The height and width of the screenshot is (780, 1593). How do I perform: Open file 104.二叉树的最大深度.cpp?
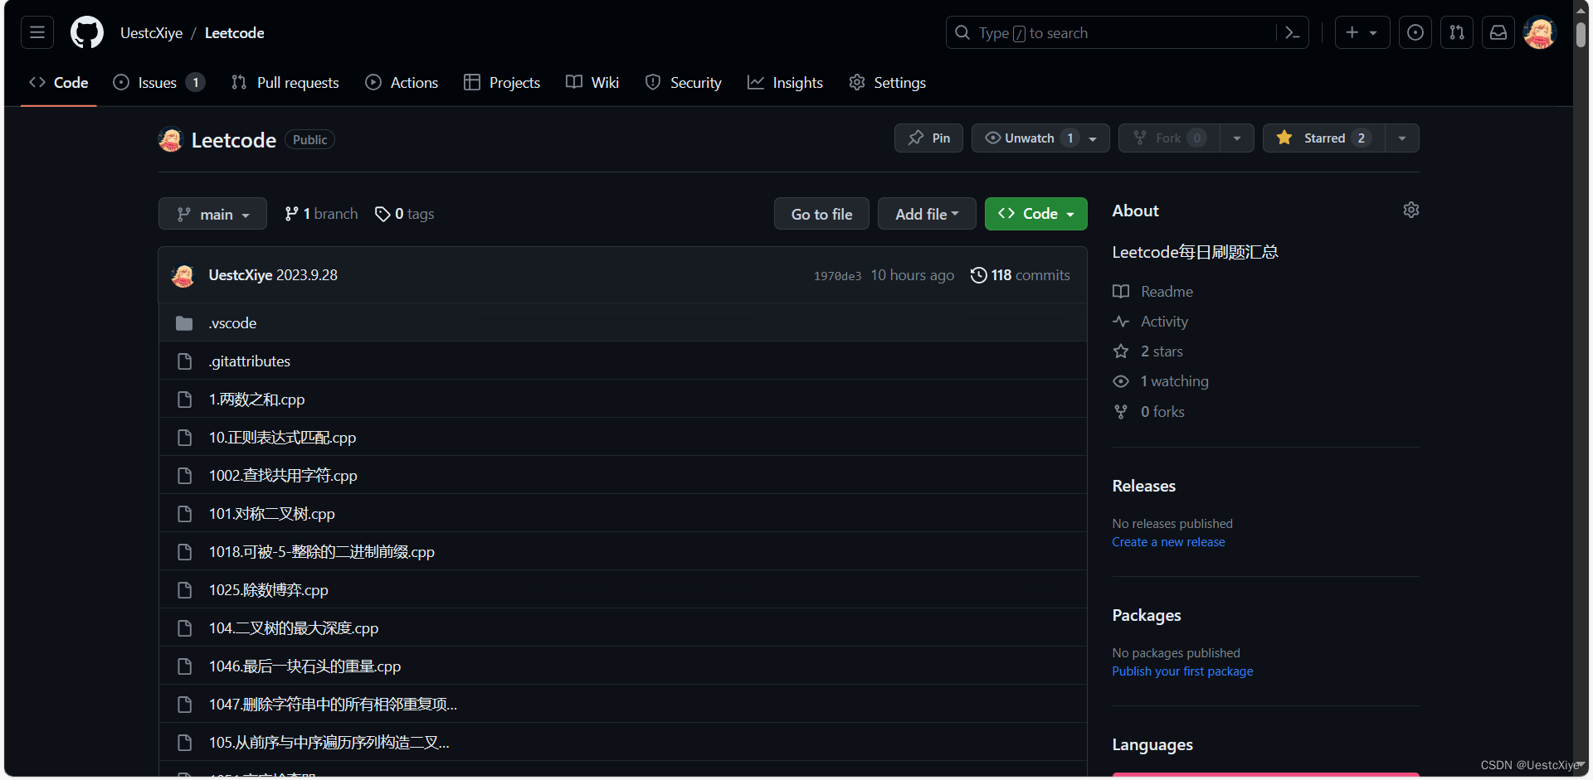click(294, 628)
